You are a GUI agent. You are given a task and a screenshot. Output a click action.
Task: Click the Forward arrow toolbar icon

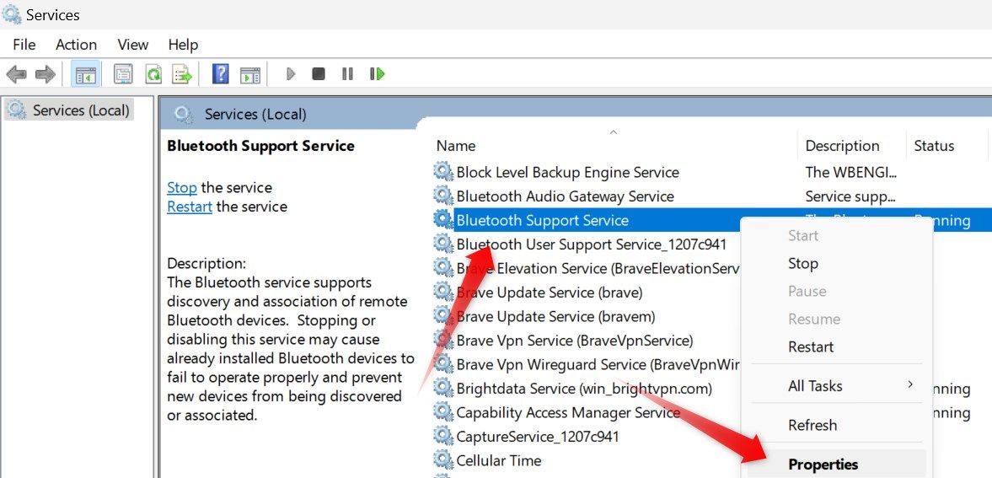pyautogui.click(x=45, y=74)
